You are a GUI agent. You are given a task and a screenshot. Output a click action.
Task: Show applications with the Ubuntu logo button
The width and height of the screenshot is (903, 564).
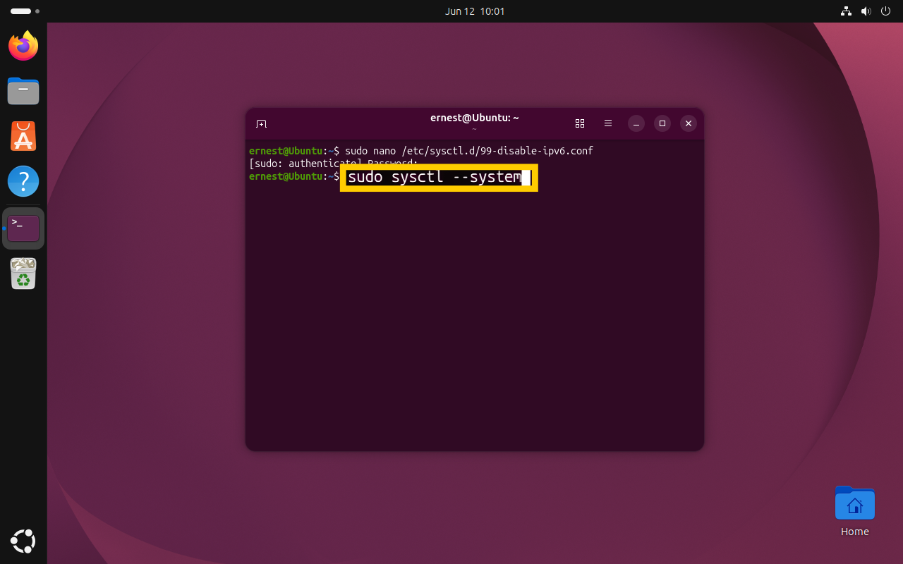(23, 541)
